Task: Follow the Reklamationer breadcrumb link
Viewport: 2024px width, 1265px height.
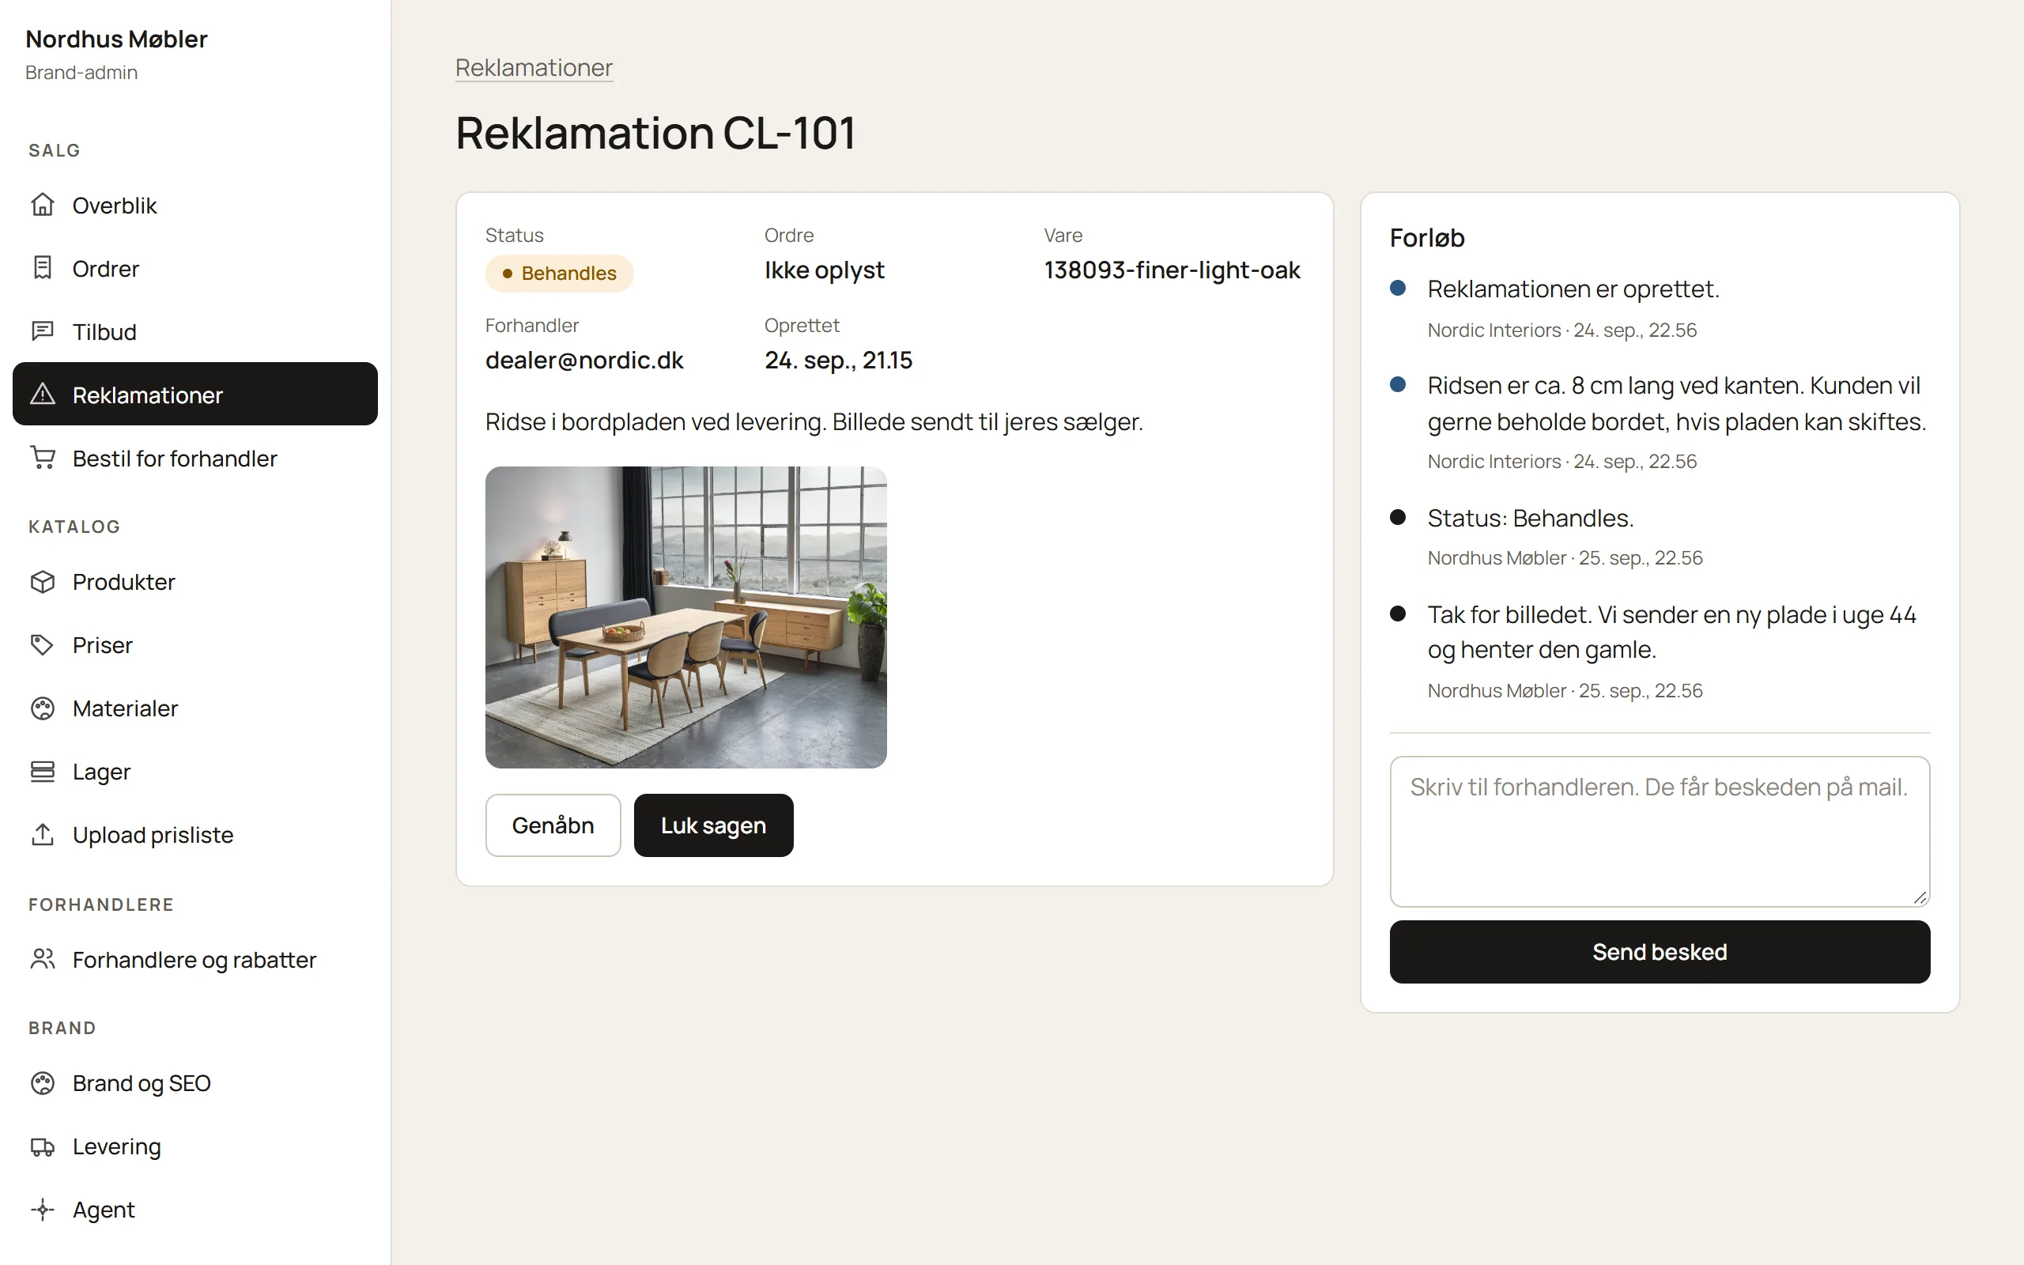Action: 534,68
